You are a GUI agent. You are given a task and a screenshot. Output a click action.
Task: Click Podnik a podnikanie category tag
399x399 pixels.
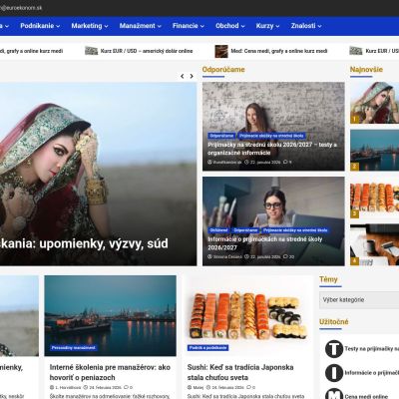click(207, 348)
